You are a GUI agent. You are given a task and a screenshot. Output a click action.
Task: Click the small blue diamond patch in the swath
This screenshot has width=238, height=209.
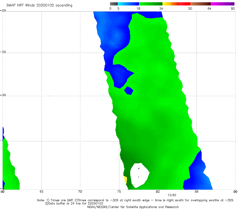(x=129, y=91)
